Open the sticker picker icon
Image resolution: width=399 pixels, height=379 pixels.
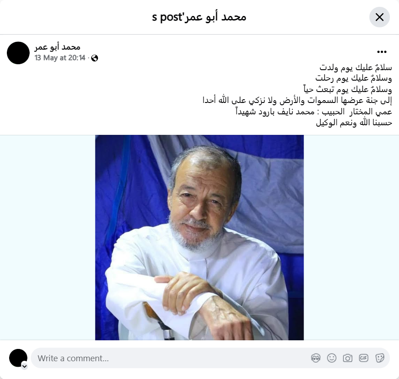[379, 358]
